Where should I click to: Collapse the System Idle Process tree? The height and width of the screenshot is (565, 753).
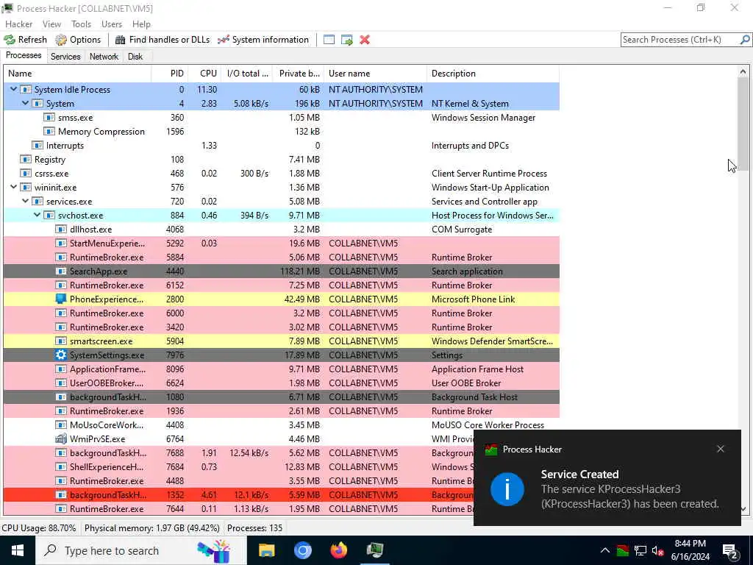click(x=13, y=89)
